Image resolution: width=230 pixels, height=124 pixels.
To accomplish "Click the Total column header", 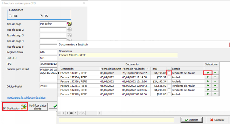I will point(159,69).
